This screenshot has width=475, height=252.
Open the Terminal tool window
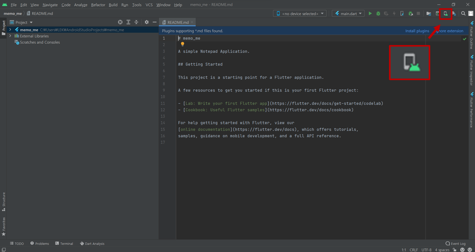(x=64, y=244)
